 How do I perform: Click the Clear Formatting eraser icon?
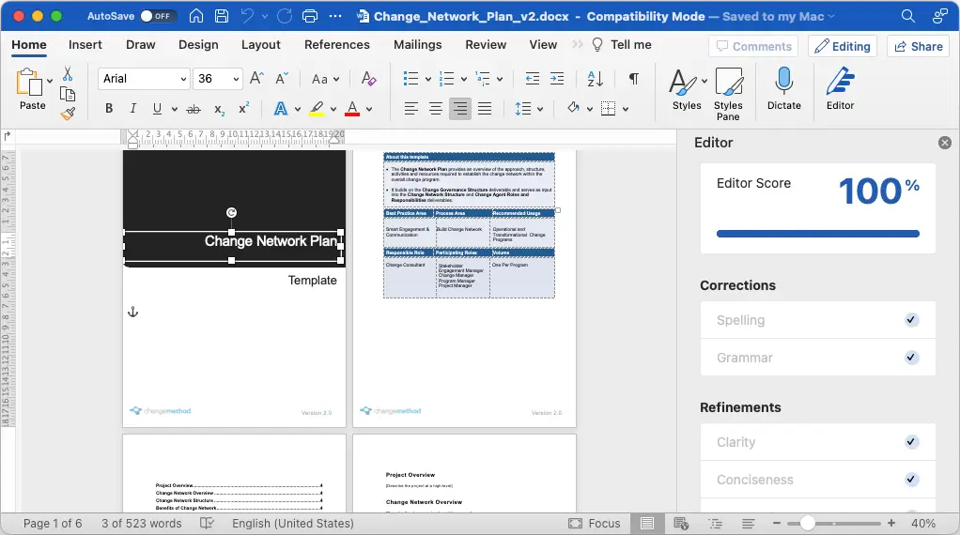coord(368,79)
